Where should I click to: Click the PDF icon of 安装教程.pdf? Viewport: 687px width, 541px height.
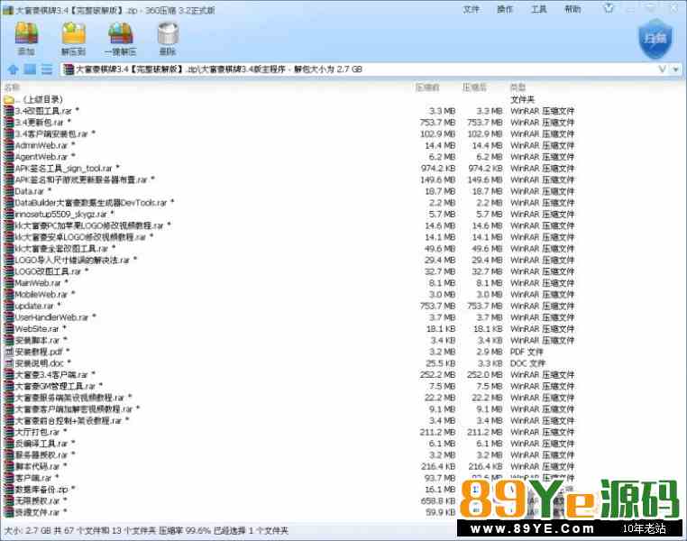pos(9,352)
